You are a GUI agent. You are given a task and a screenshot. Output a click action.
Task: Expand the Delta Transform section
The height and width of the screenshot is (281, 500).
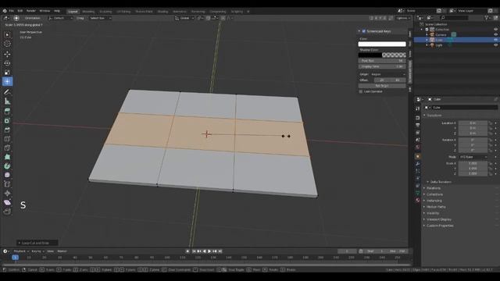coord(441,182)
